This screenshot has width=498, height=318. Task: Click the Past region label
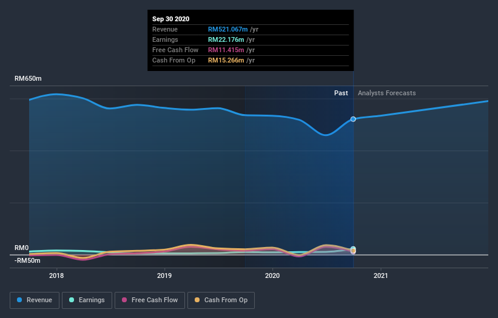click(x=341, y=93)
